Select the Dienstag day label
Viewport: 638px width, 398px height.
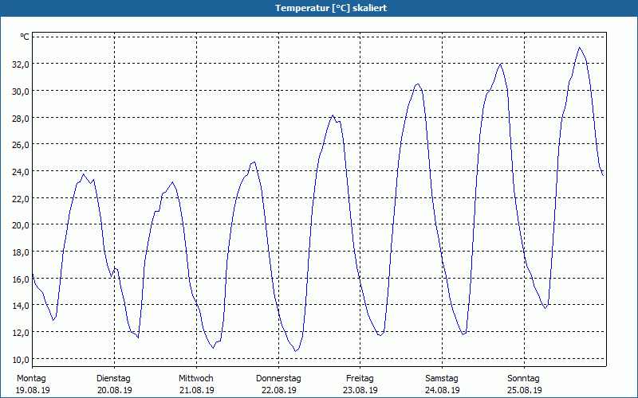click(113, 378)
